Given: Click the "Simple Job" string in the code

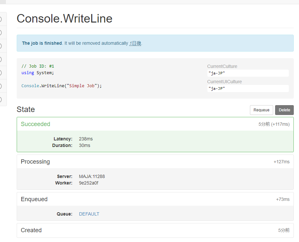Looking at the screenshot, I should 81,86.
